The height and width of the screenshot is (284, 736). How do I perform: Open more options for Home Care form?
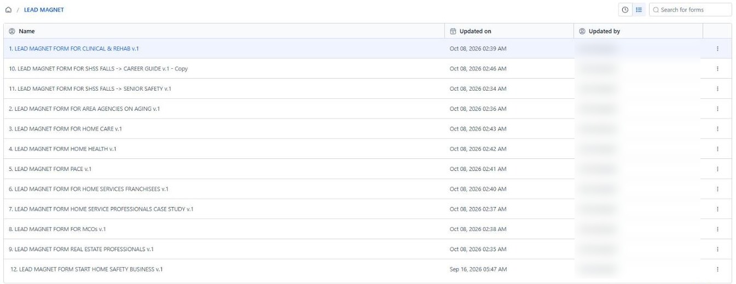pos(717,129)
